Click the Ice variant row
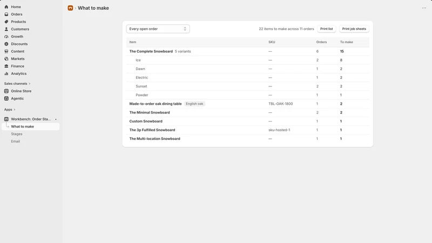 (x=248, y=60)
